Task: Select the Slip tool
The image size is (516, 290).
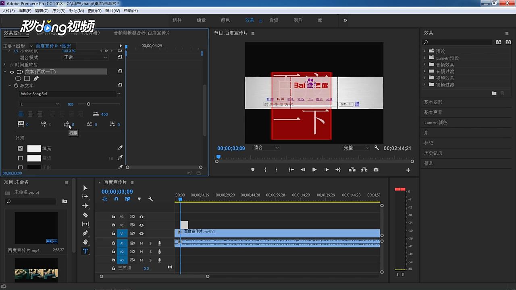Action: tap(85, 224)
